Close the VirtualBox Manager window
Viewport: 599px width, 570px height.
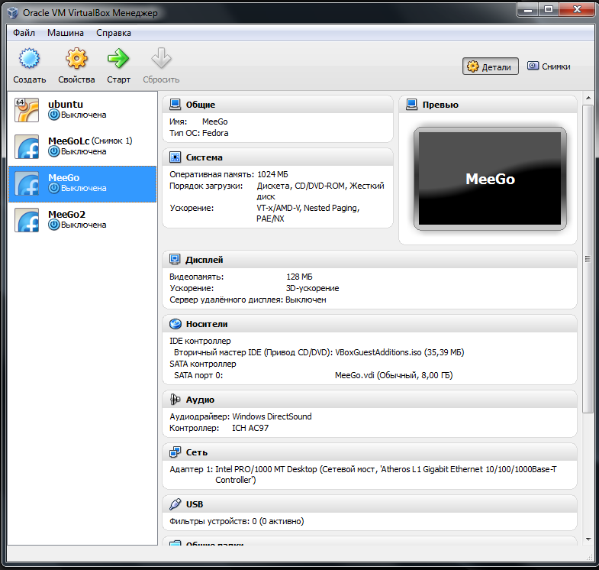576,9
